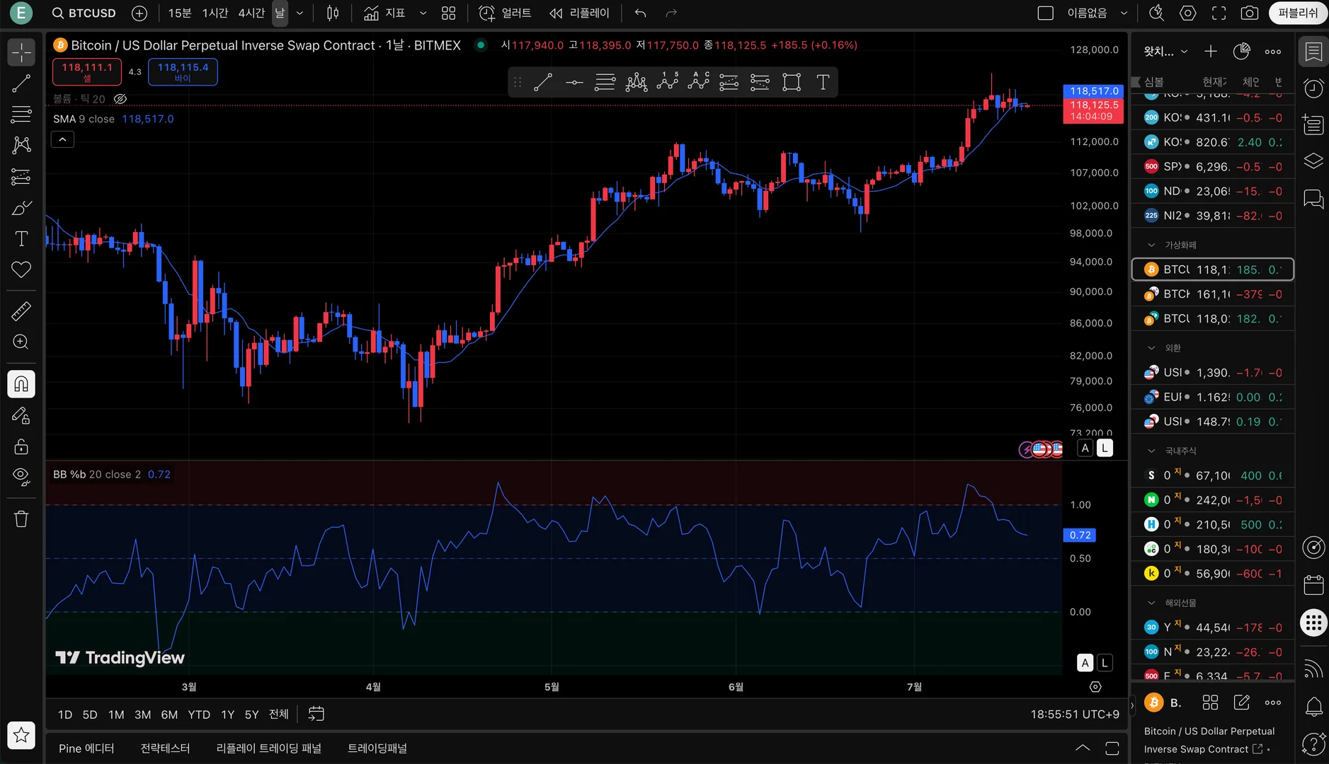The width and height of the screenshot is (1329, 764).
Task: Switch to the 15분 interval
Action: click(180, 13)
